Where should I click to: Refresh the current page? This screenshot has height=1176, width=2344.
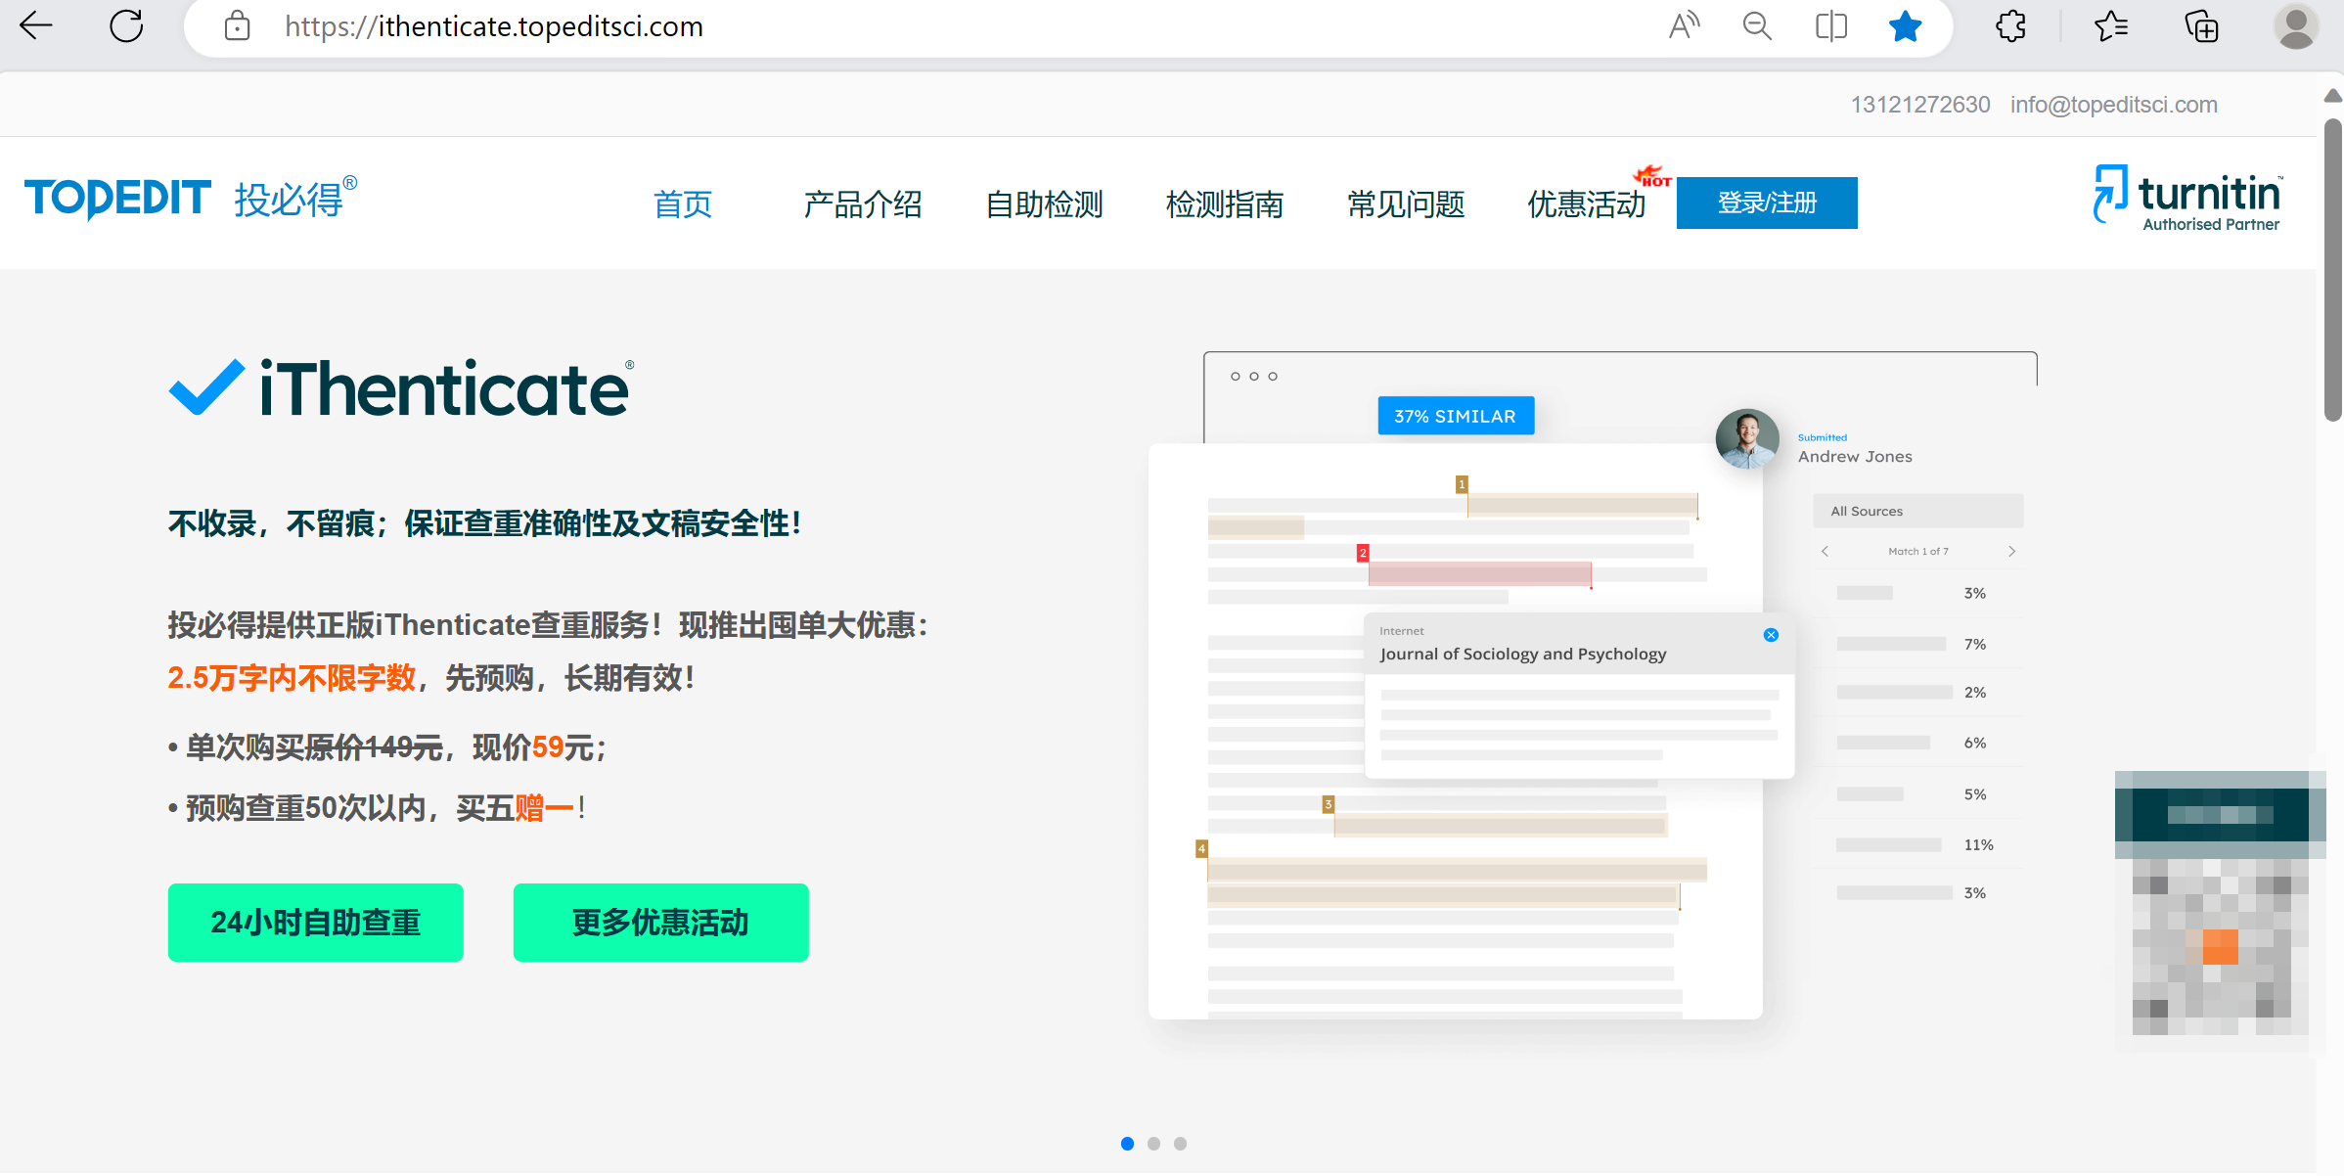coord(126,26)
